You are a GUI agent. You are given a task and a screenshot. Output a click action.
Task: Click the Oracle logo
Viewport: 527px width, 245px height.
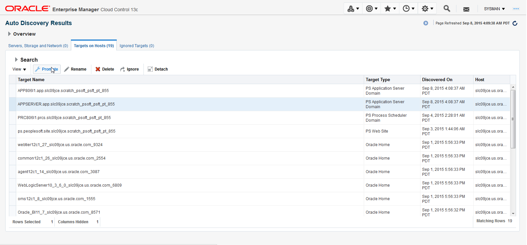click(x=27, y=9)
